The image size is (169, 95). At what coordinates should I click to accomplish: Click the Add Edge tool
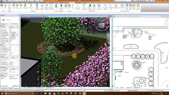pos(25,6)
